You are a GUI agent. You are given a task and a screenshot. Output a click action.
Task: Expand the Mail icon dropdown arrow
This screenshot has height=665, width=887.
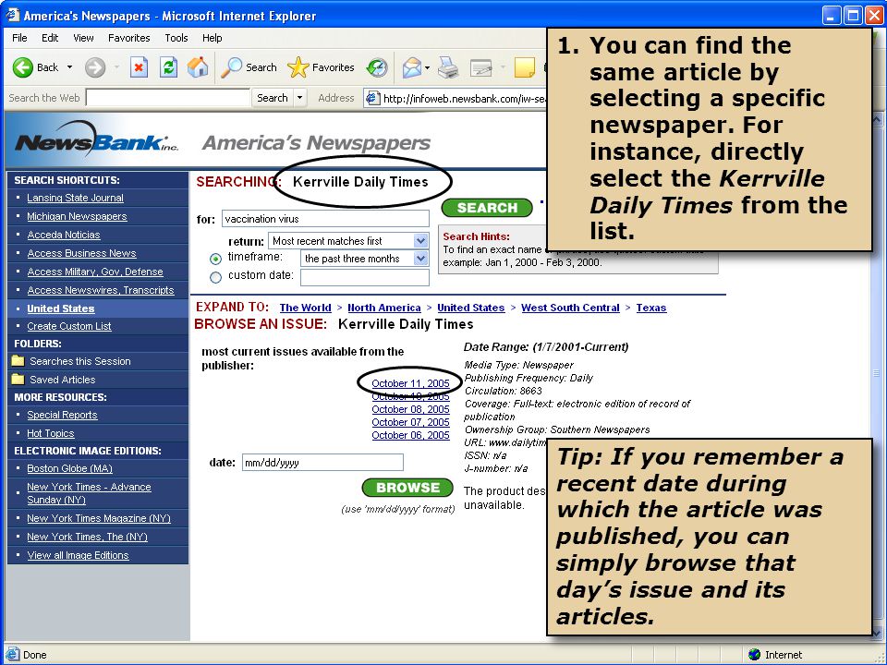pyautogui.click(x=427, y=67)
